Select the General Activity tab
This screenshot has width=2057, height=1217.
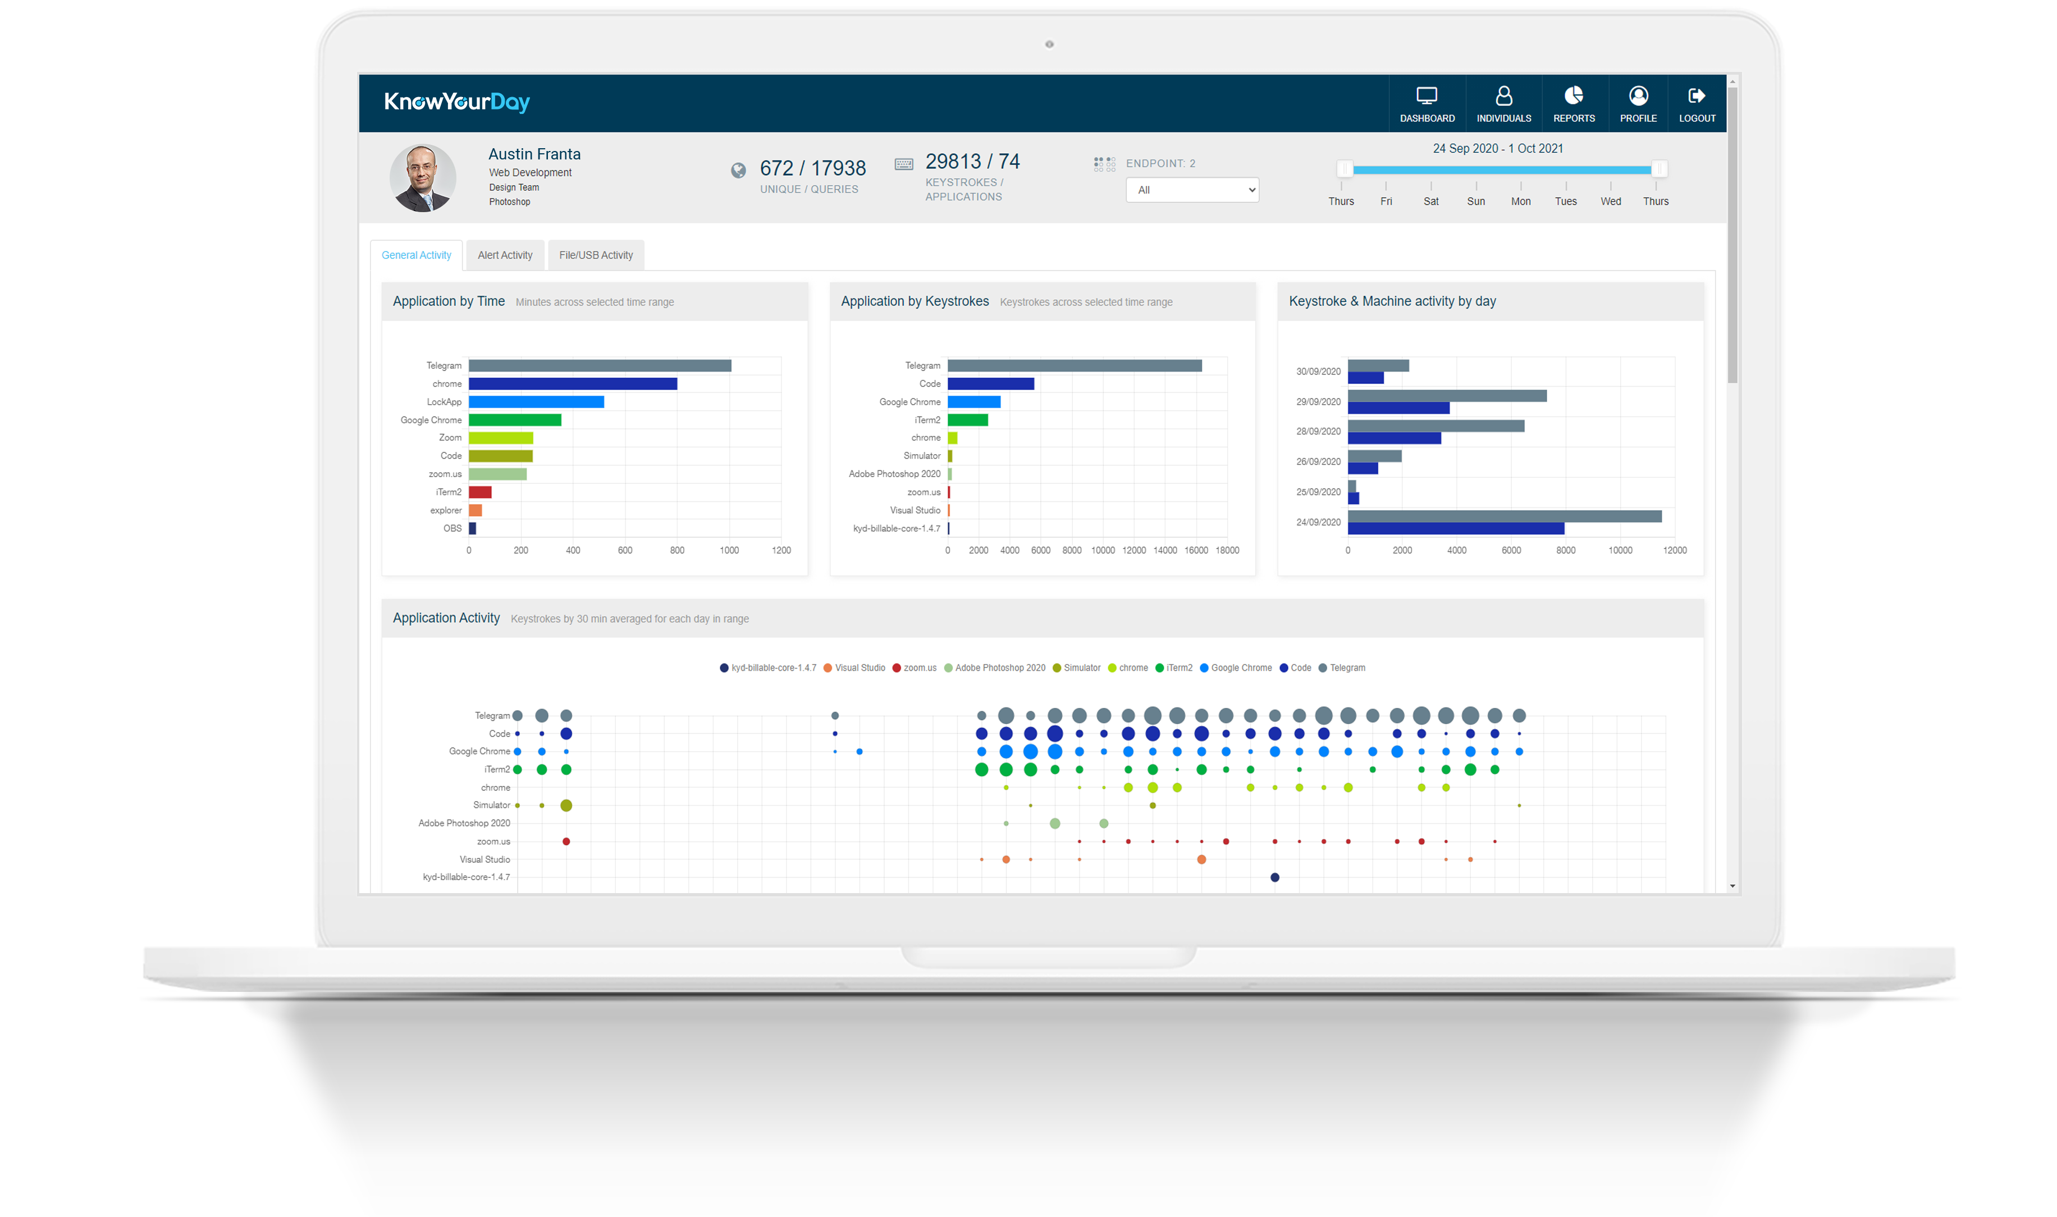tap(416, 255)
